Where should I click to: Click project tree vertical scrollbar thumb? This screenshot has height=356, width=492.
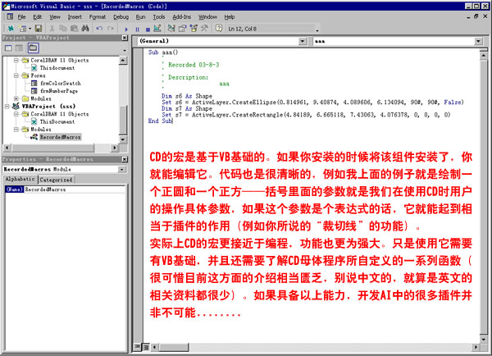(x=123, y=119)
